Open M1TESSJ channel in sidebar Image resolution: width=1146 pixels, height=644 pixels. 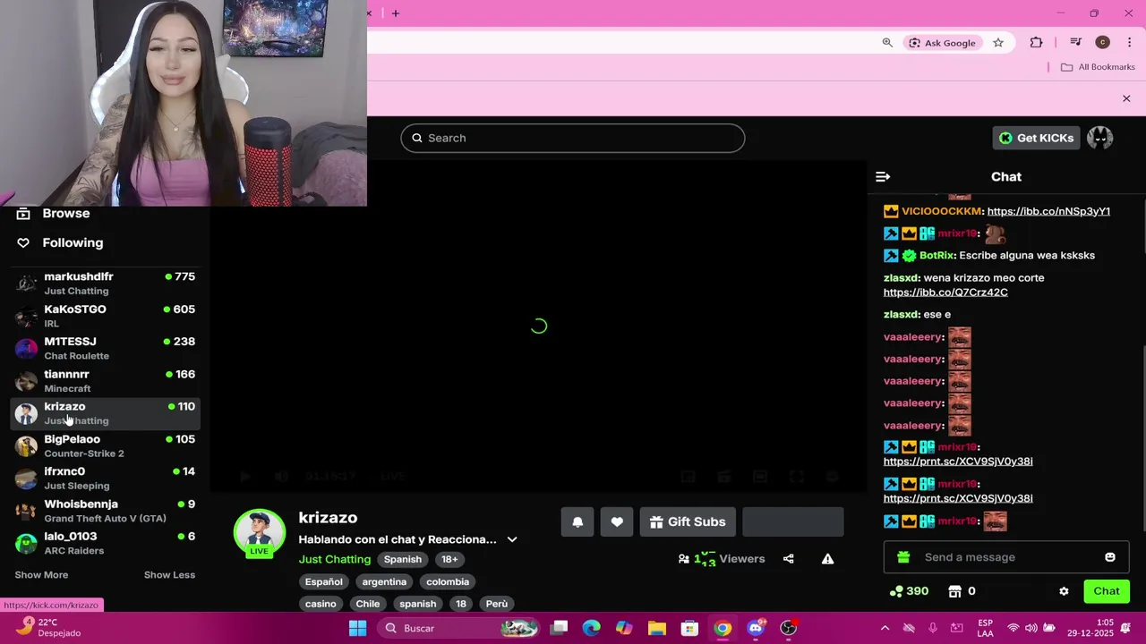[x=106, y=348]
